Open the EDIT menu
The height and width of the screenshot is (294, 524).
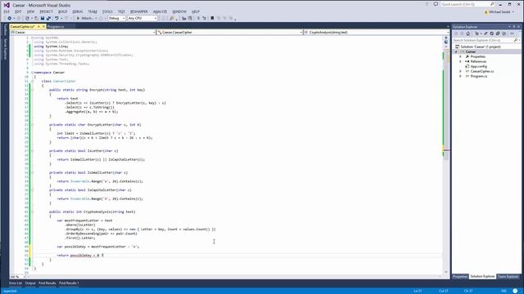[18, 11]
